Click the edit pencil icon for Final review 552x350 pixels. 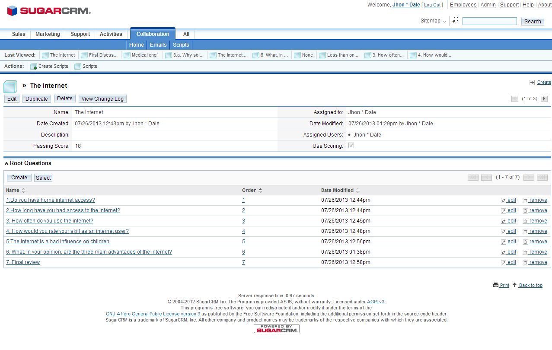[x=504, y=263]
